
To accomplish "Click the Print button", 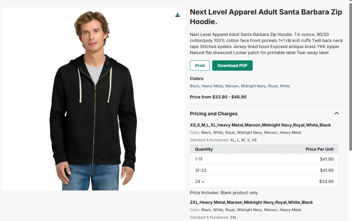I will point(200,66).
